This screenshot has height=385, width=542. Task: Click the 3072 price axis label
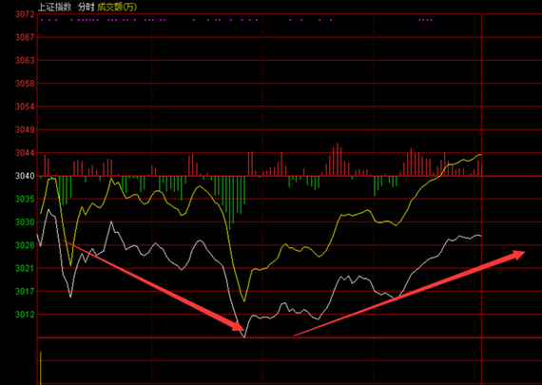tap(25, 14)
